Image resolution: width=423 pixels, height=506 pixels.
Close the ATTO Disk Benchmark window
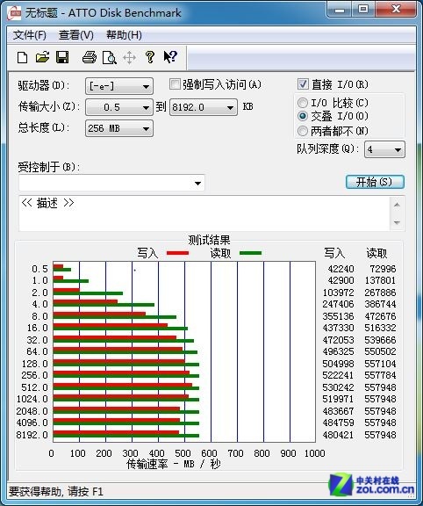tap(396, 10)
